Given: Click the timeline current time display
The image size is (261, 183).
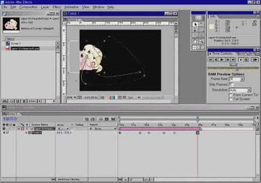Looking at the screenshot, I should [10, 119].
